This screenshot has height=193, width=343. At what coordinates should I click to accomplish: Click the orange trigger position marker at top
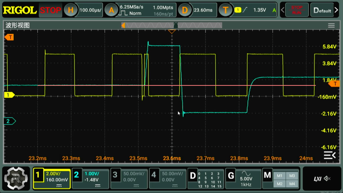pyautogui.click(x=172, y=32)
